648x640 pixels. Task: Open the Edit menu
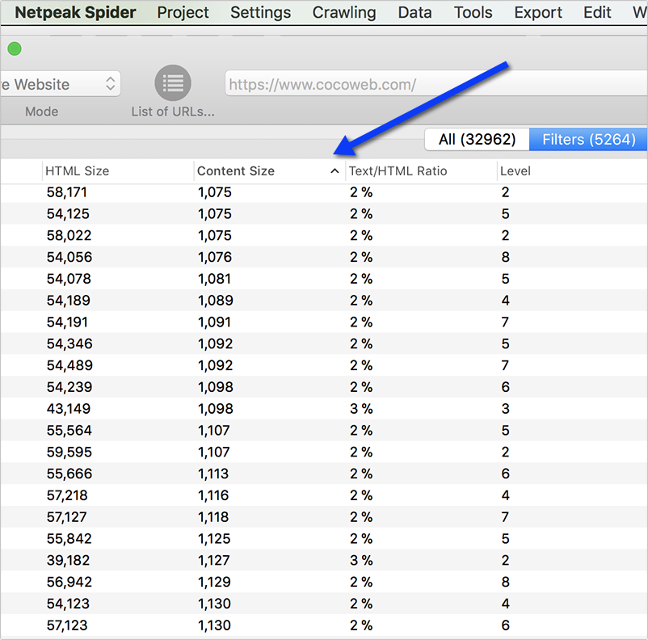[x=597, y=12]
